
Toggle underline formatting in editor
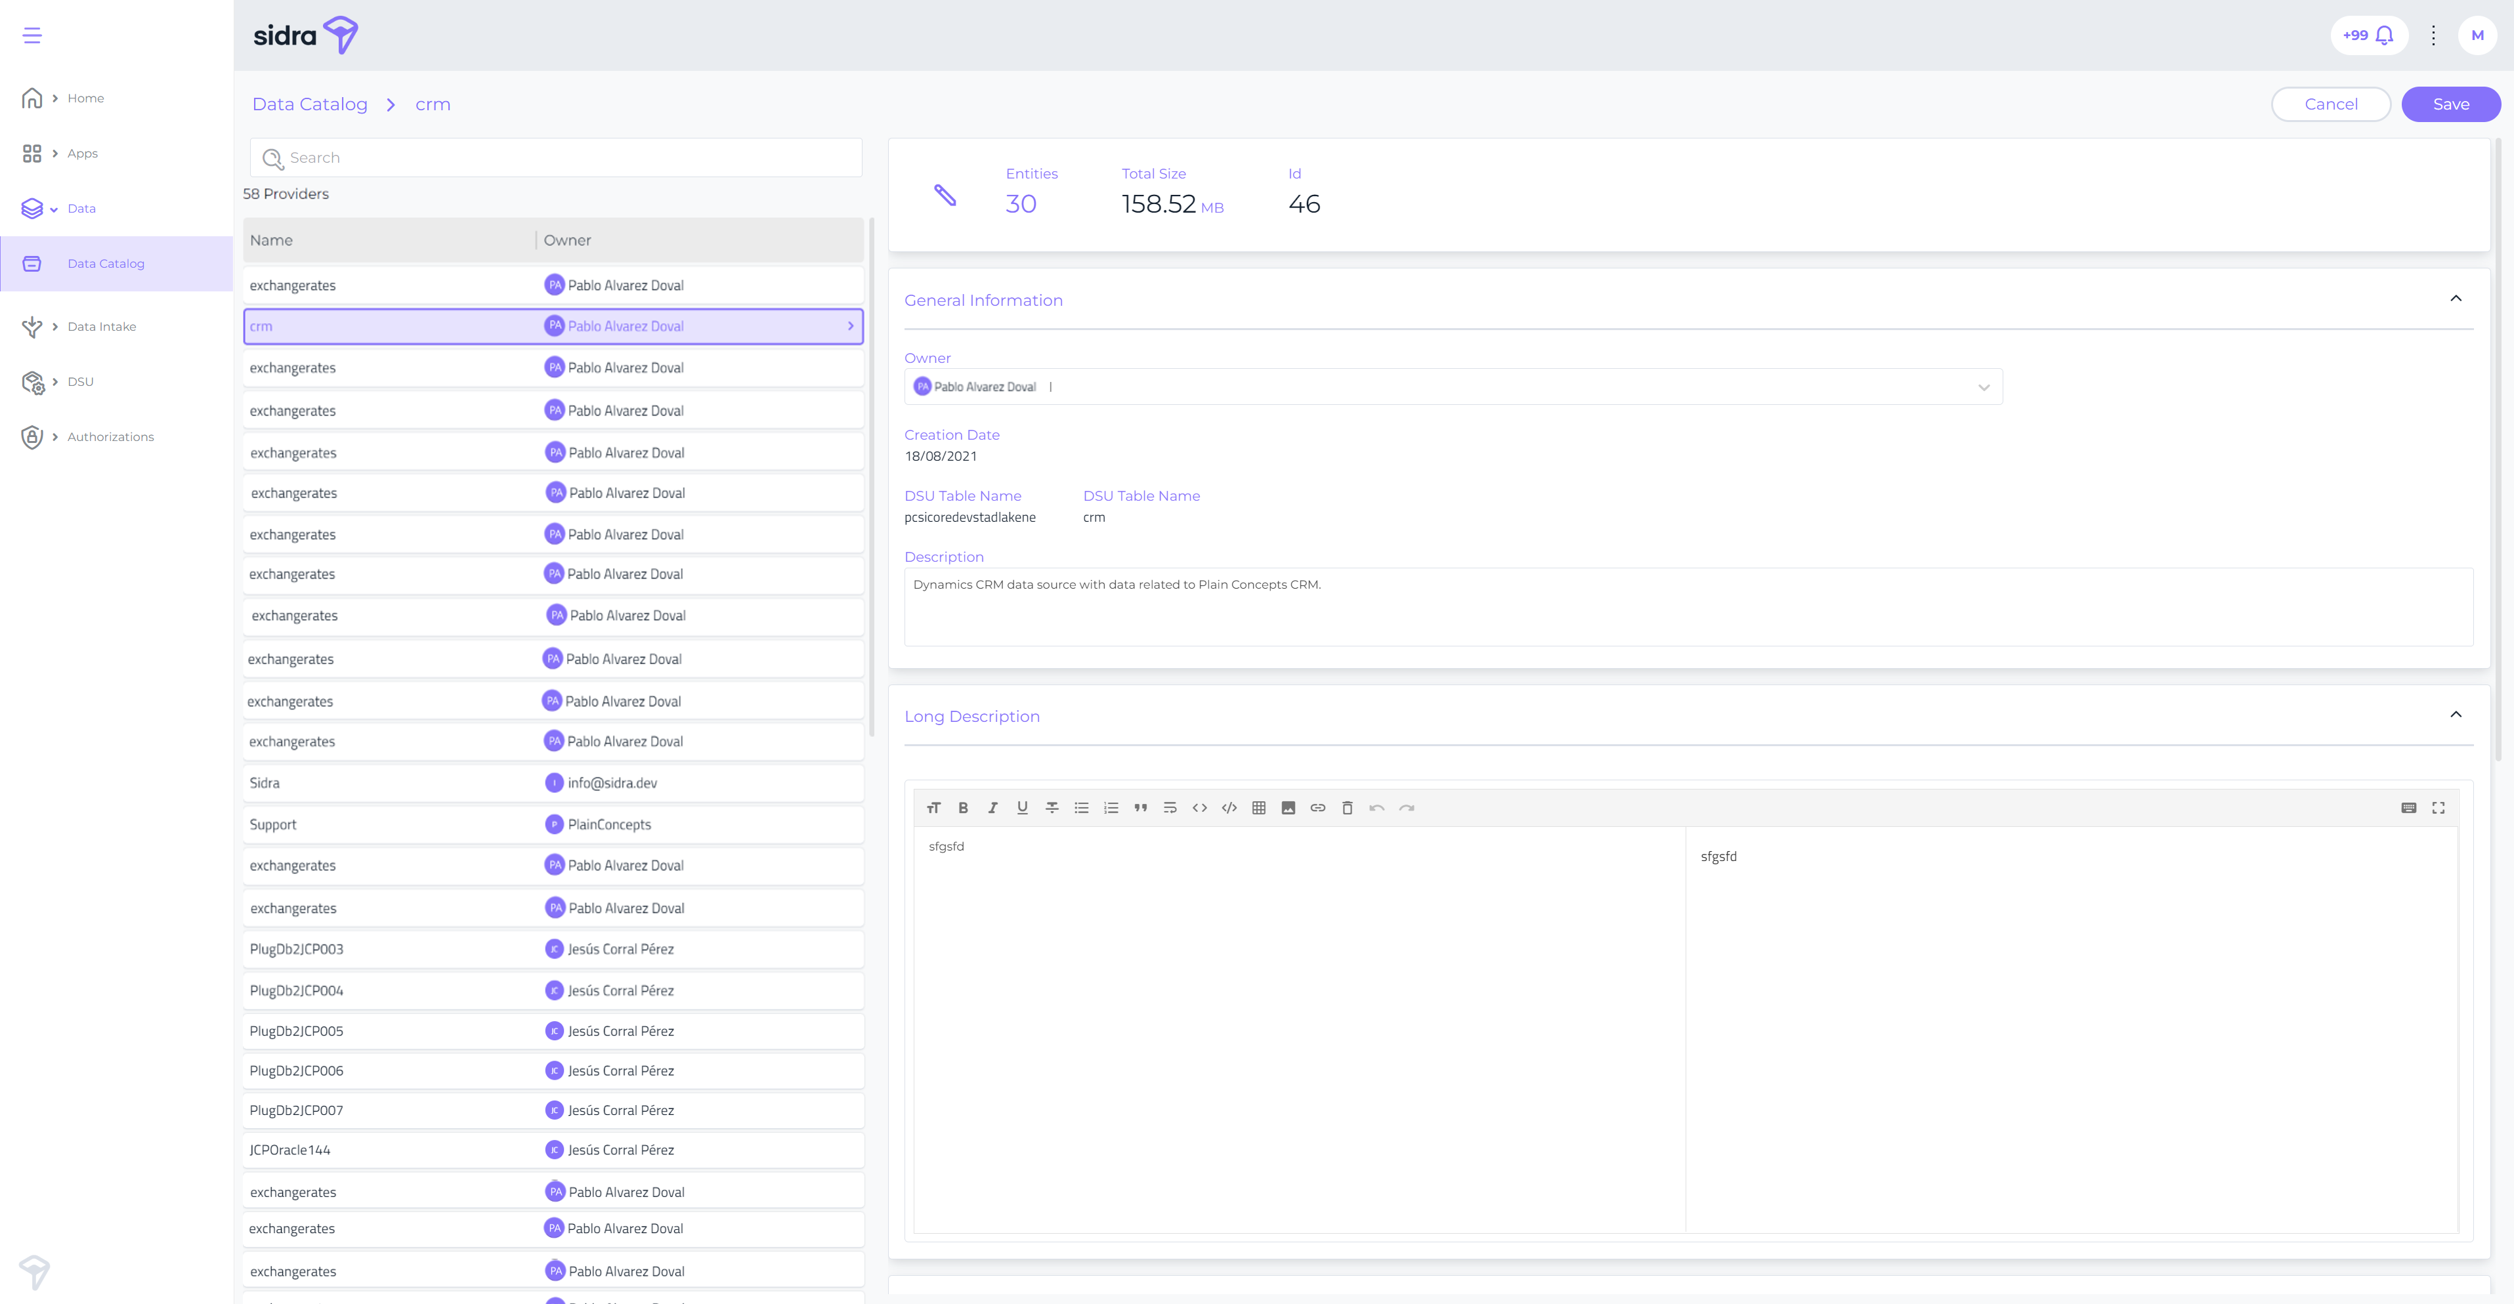click(x=1022, y=807)
